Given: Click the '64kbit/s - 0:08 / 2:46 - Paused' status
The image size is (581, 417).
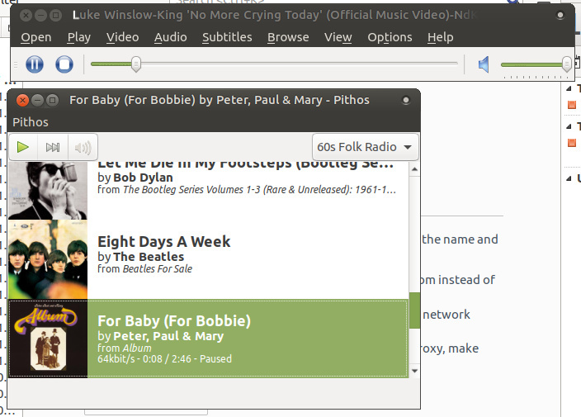Looking at the screenshot, I should pyautogui.click(x=164, y=359).
